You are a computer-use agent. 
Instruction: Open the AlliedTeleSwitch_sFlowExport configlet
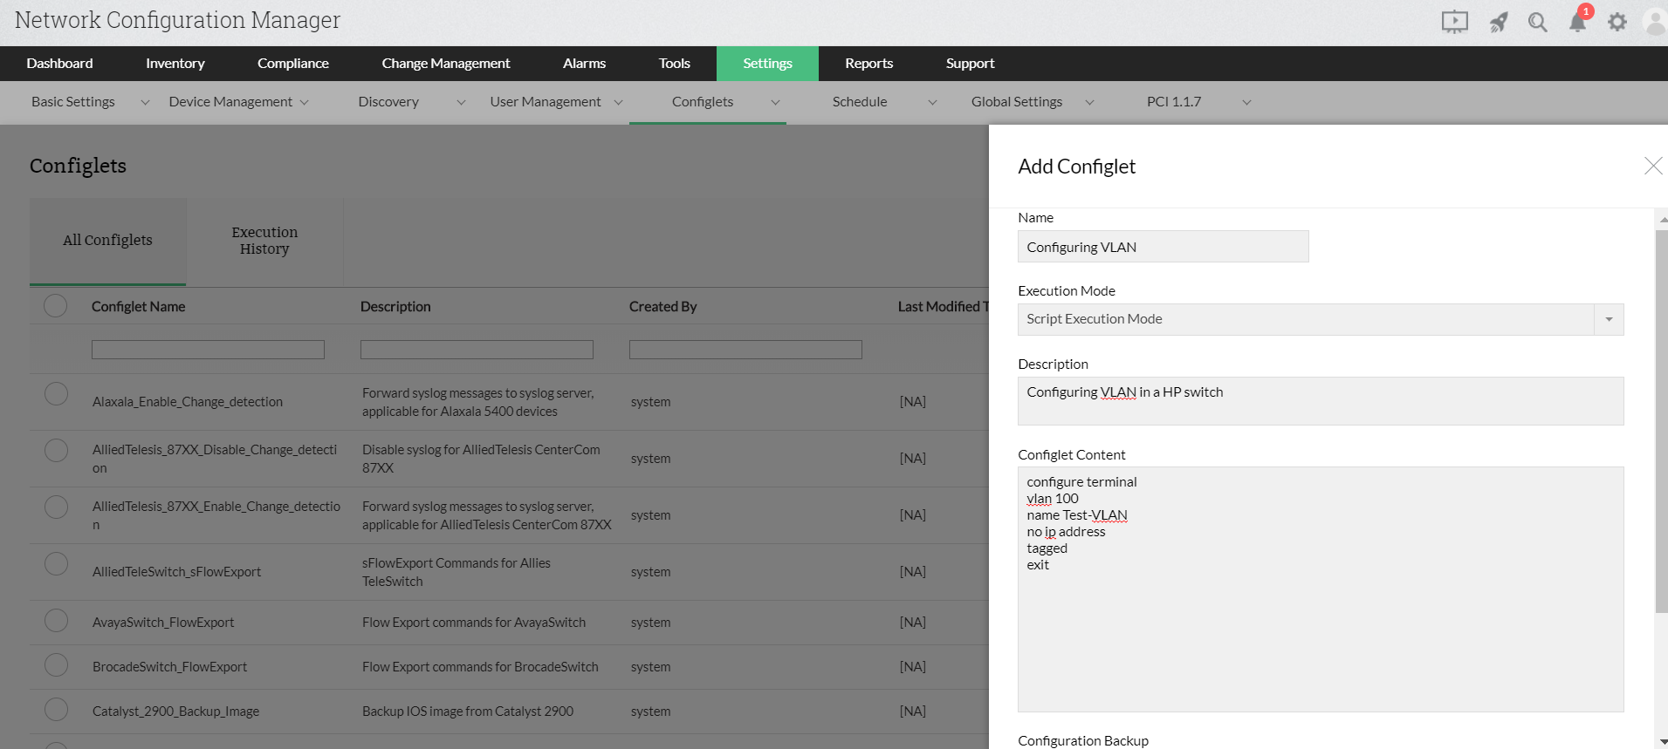[x=176, y=572]
